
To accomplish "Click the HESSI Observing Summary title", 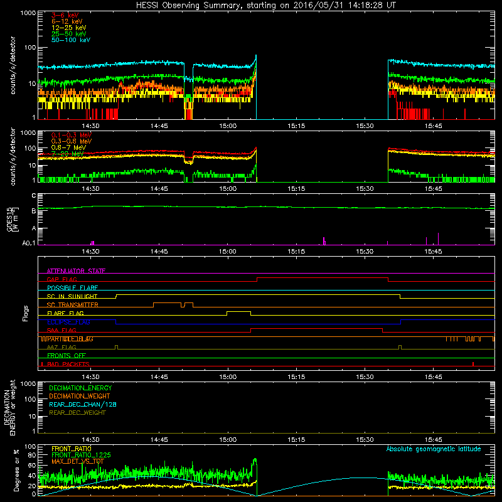I will pos(265,6).
